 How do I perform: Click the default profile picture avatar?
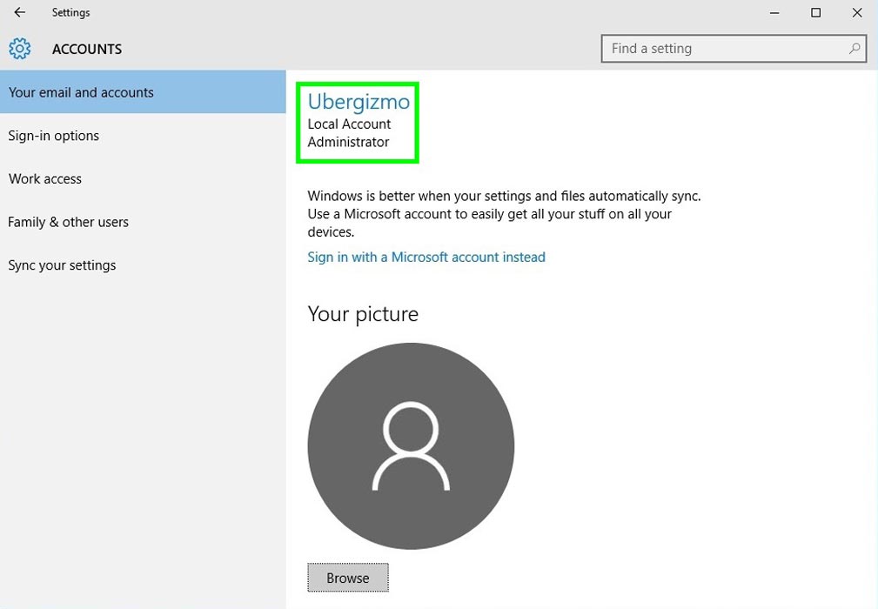click(x=411, y=446)
